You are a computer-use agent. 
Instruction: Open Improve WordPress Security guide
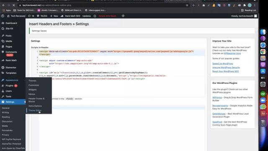tap(226, 68)
